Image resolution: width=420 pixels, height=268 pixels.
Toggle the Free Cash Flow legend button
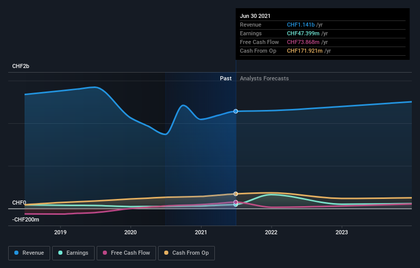[x=126, y=253]
